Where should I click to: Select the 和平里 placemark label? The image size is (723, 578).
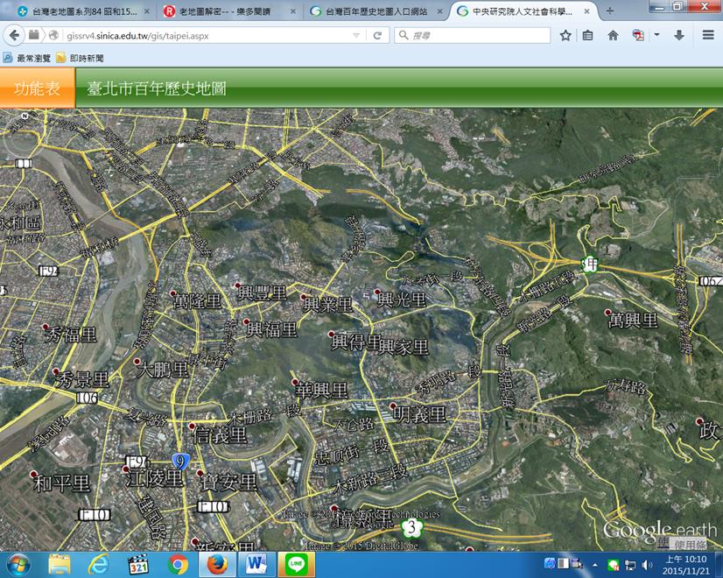click(62, 483)
